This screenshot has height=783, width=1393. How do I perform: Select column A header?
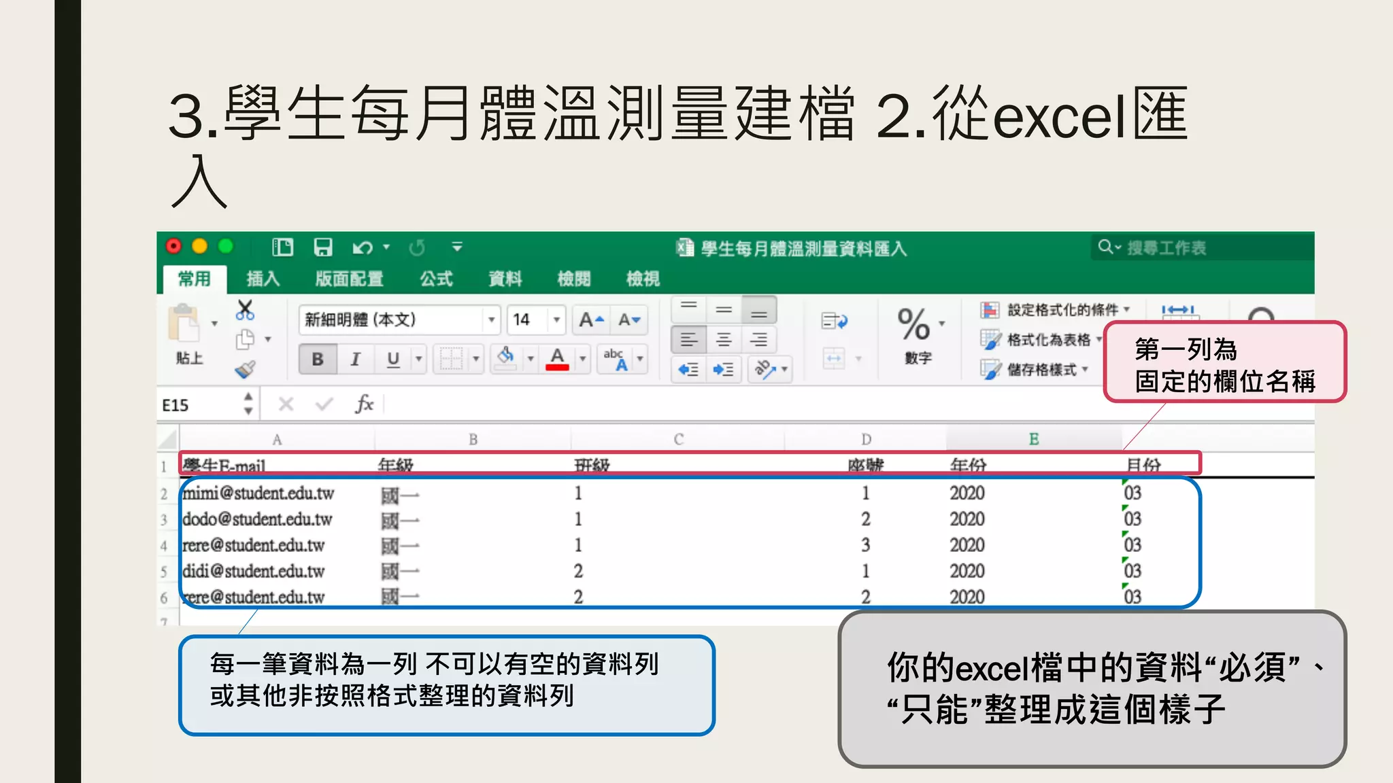277,439
